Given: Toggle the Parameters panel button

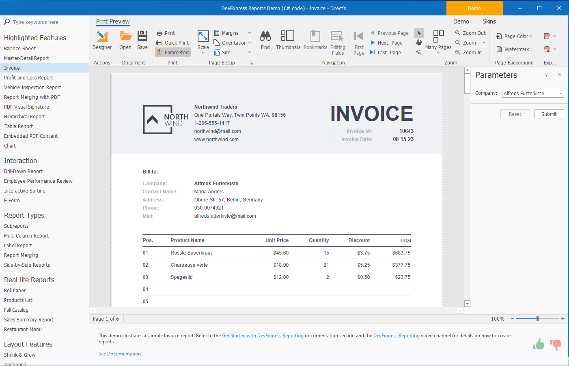Looking at the screenshot, I should tap(173, 52).
